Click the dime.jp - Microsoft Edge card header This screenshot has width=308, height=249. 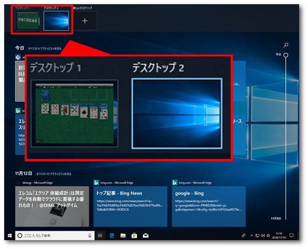[37, 183]
